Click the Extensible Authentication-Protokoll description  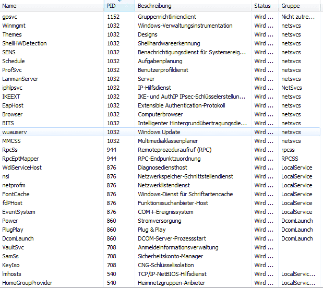coord(182,105)
